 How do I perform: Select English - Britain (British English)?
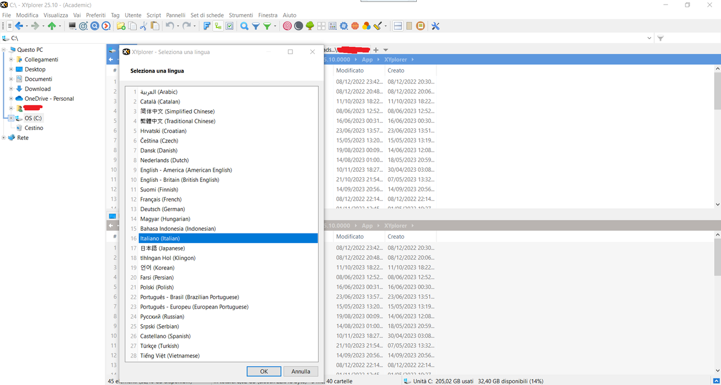228,180
